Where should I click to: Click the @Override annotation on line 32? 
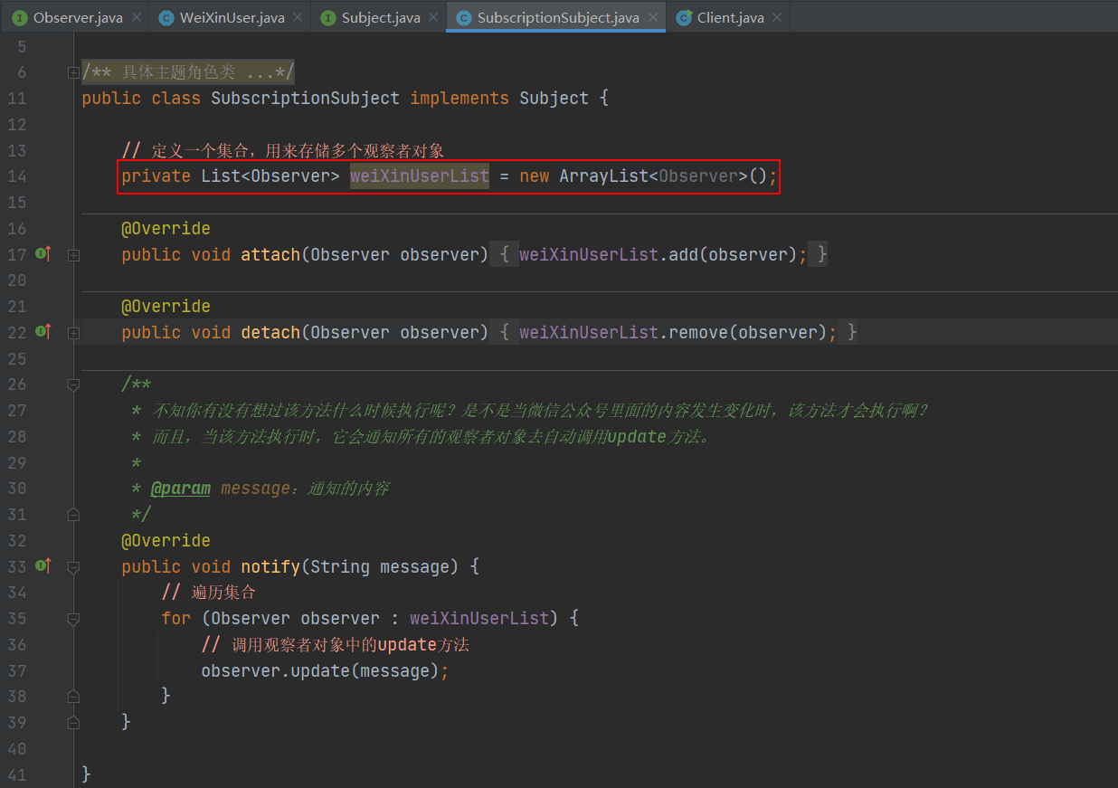(x=166, y=541)
